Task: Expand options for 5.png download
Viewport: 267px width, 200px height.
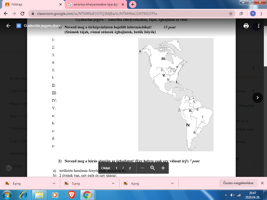Action: 113,183
